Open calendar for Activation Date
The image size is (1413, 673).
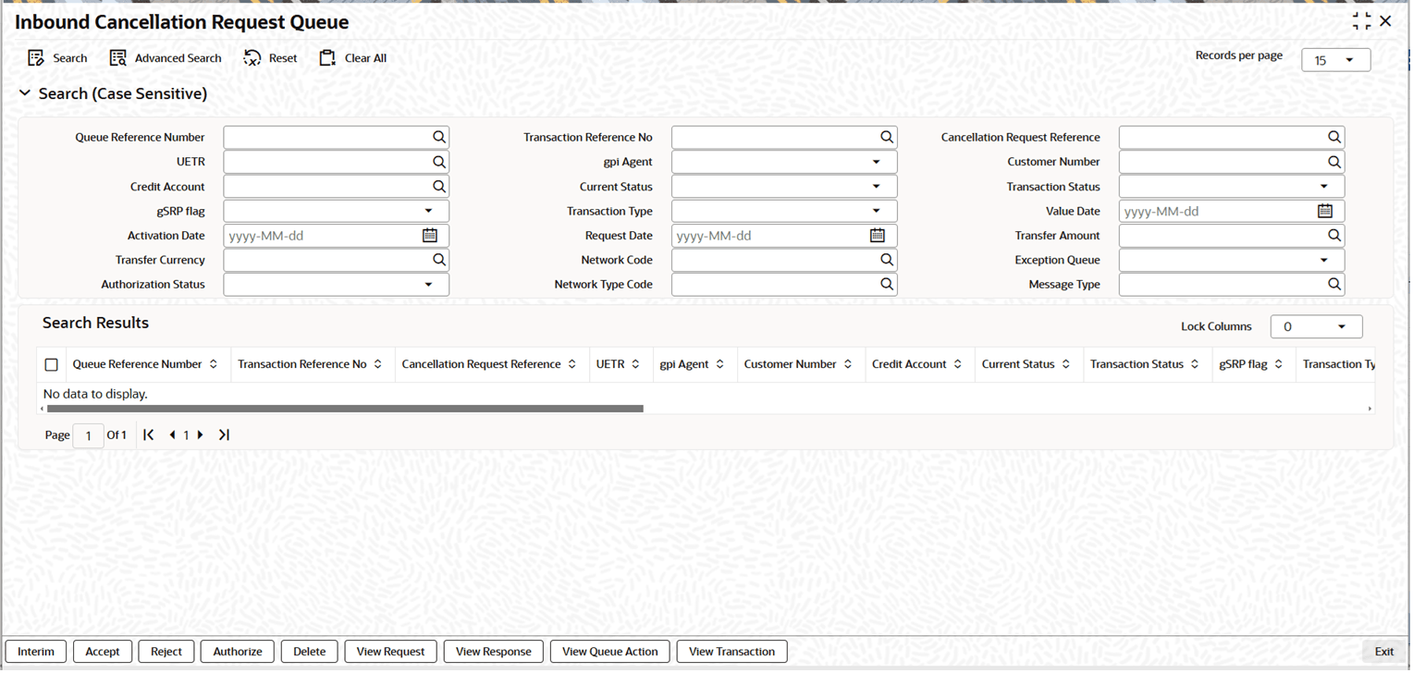tap(430, 236)
